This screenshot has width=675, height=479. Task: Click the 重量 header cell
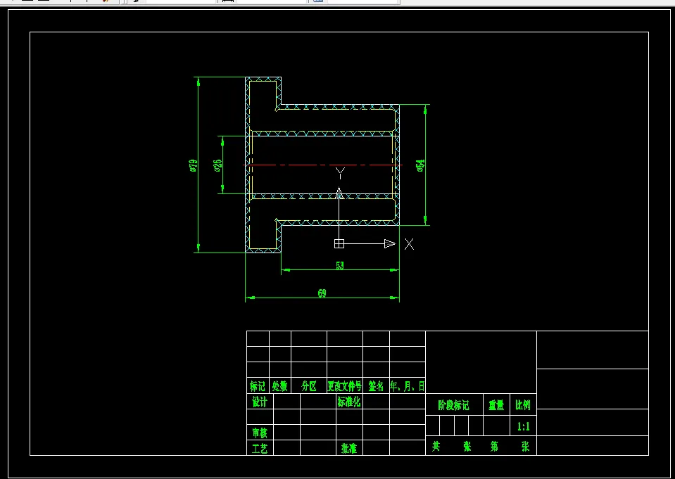496,405
